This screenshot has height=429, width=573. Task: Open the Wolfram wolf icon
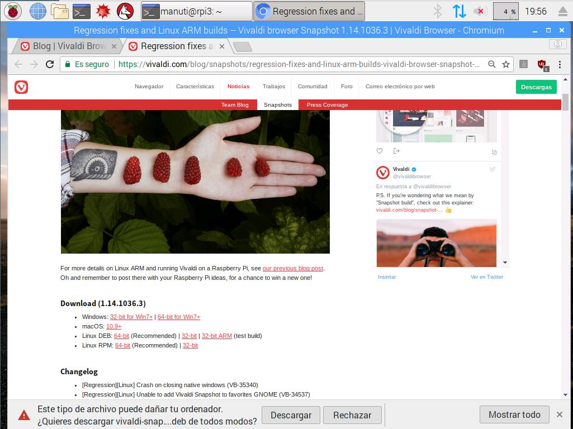[x=125, y=11]
